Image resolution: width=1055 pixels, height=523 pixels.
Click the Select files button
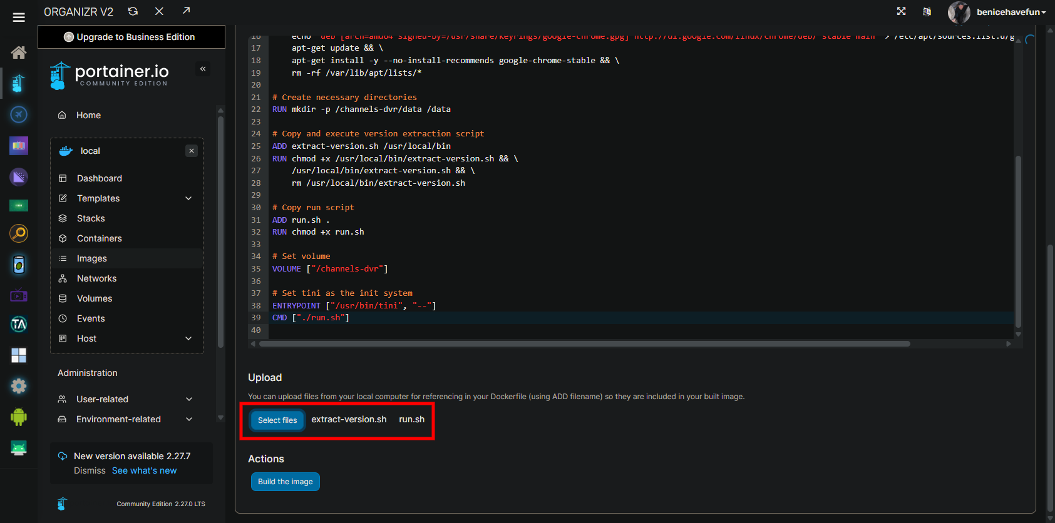pyautogui.click(x=277, y=420)
